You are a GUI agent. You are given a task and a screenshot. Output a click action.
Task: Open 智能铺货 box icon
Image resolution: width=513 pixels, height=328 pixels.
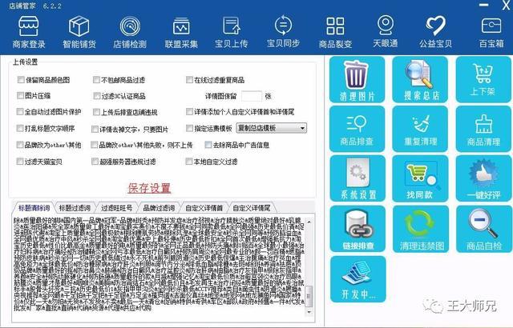coord(79,32)
